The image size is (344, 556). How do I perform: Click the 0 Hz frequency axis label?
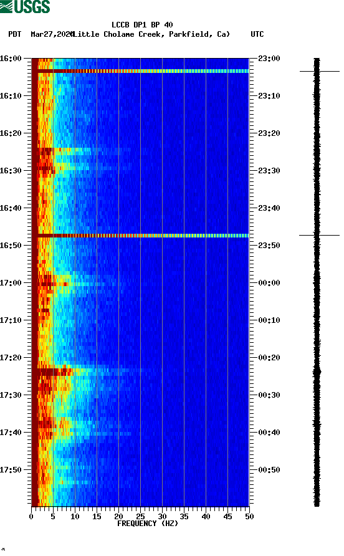31,517
